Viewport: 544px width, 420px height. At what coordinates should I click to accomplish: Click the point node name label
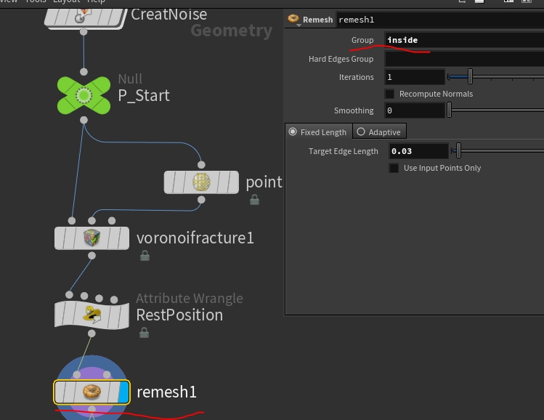(x=264, y=182)
